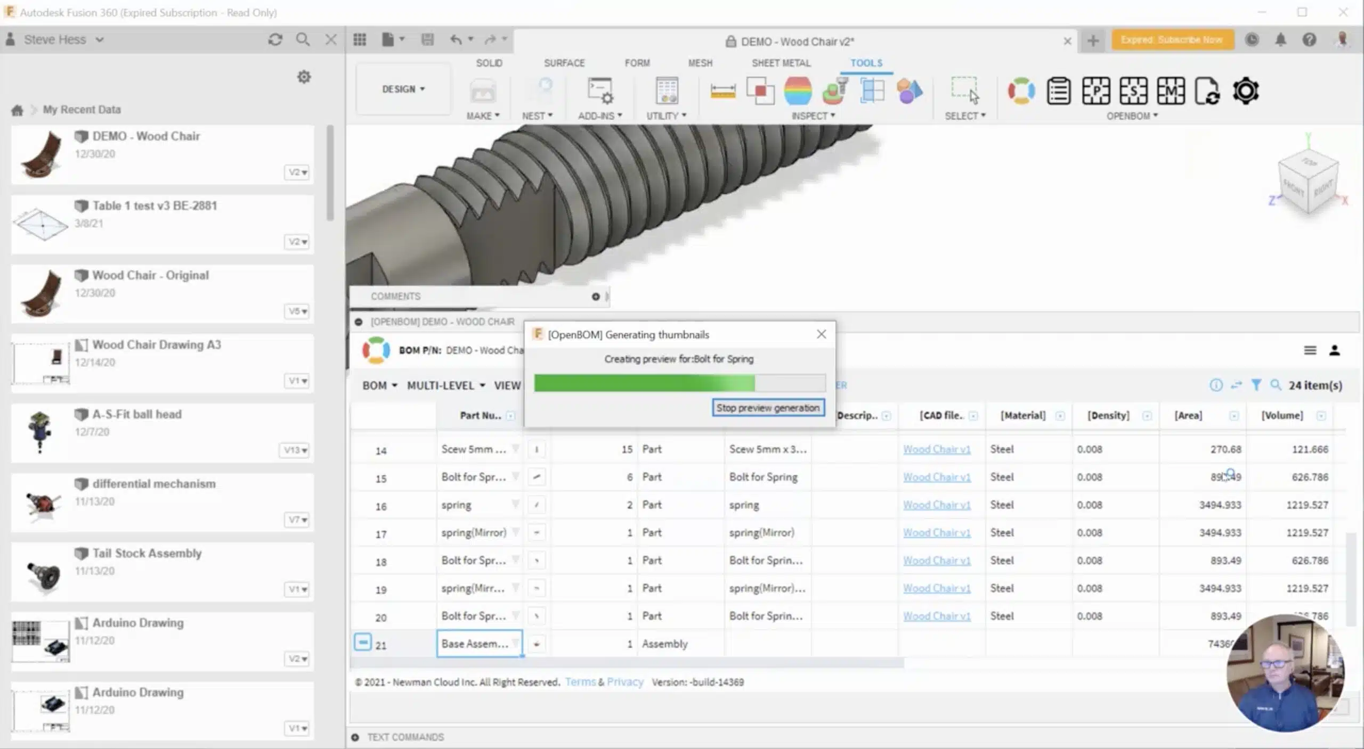Open version V2 dropdown for DEMO - Wood Chair

coord(297,172)
